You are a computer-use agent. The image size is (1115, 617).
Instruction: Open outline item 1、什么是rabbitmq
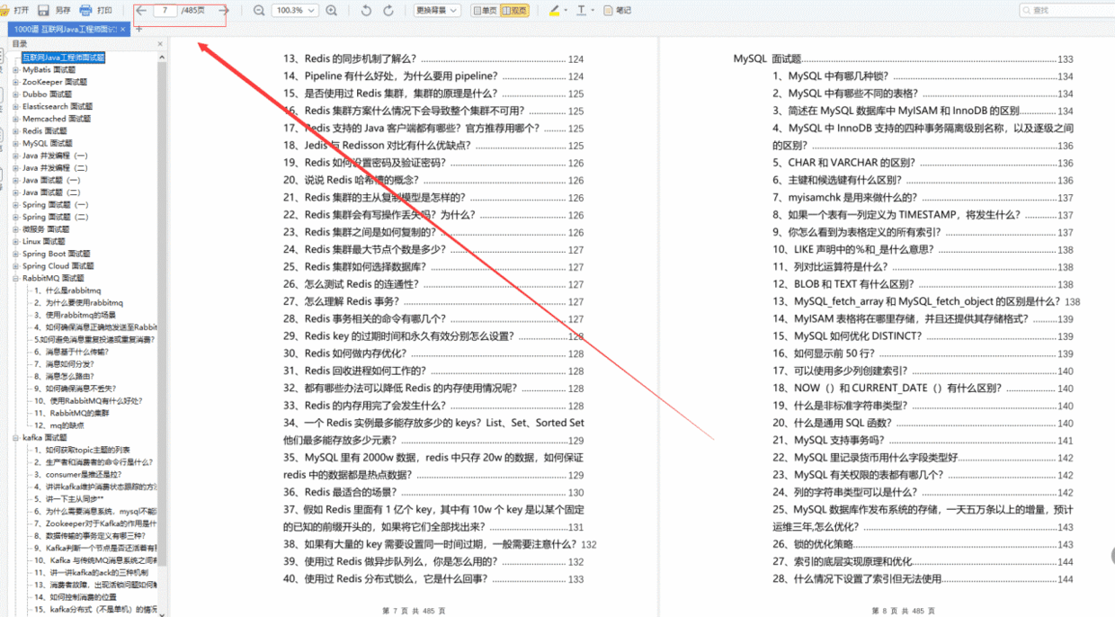pyautogui.click(x=67, y=291)
